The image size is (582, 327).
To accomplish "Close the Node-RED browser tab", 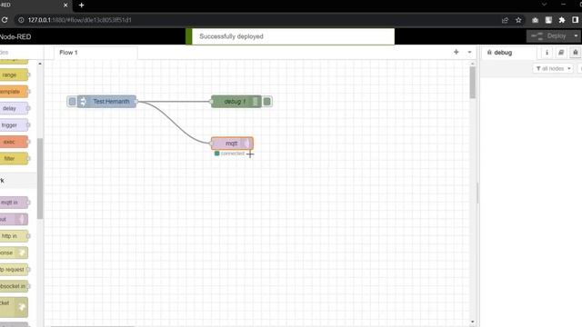I will 65,5.
